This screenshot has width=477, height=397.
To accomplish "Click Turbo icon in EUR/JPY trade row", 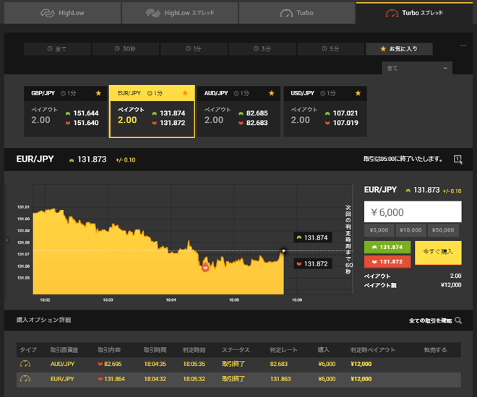I will [25, 379].
